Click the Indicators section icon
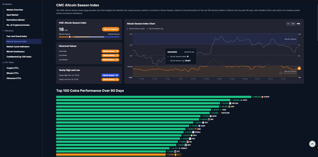 coord(3,31)
